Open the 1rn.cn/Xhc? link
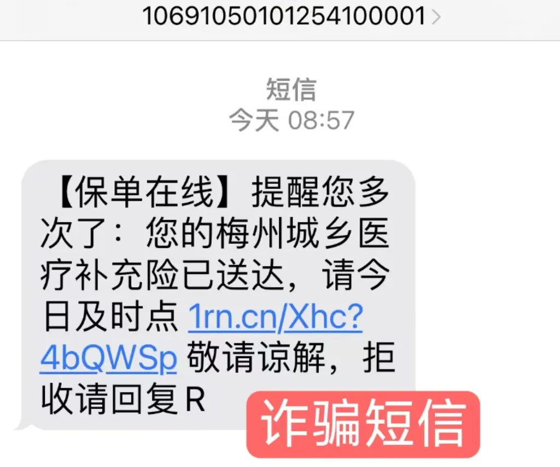The height and width of the screenshot is (467, 560). coord(276,316)
